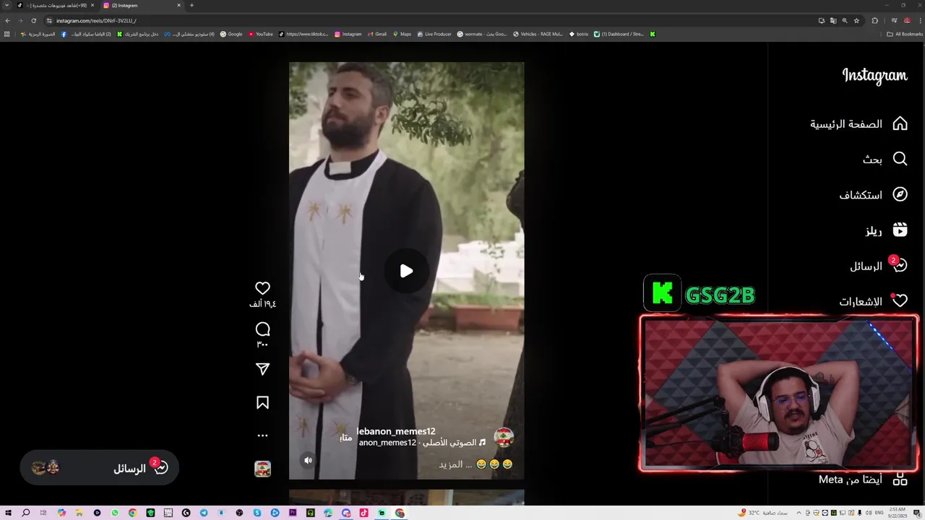Open the original audio الصوتي الأصلي link
Screen dimensions: 925x520
click(423, 443)
